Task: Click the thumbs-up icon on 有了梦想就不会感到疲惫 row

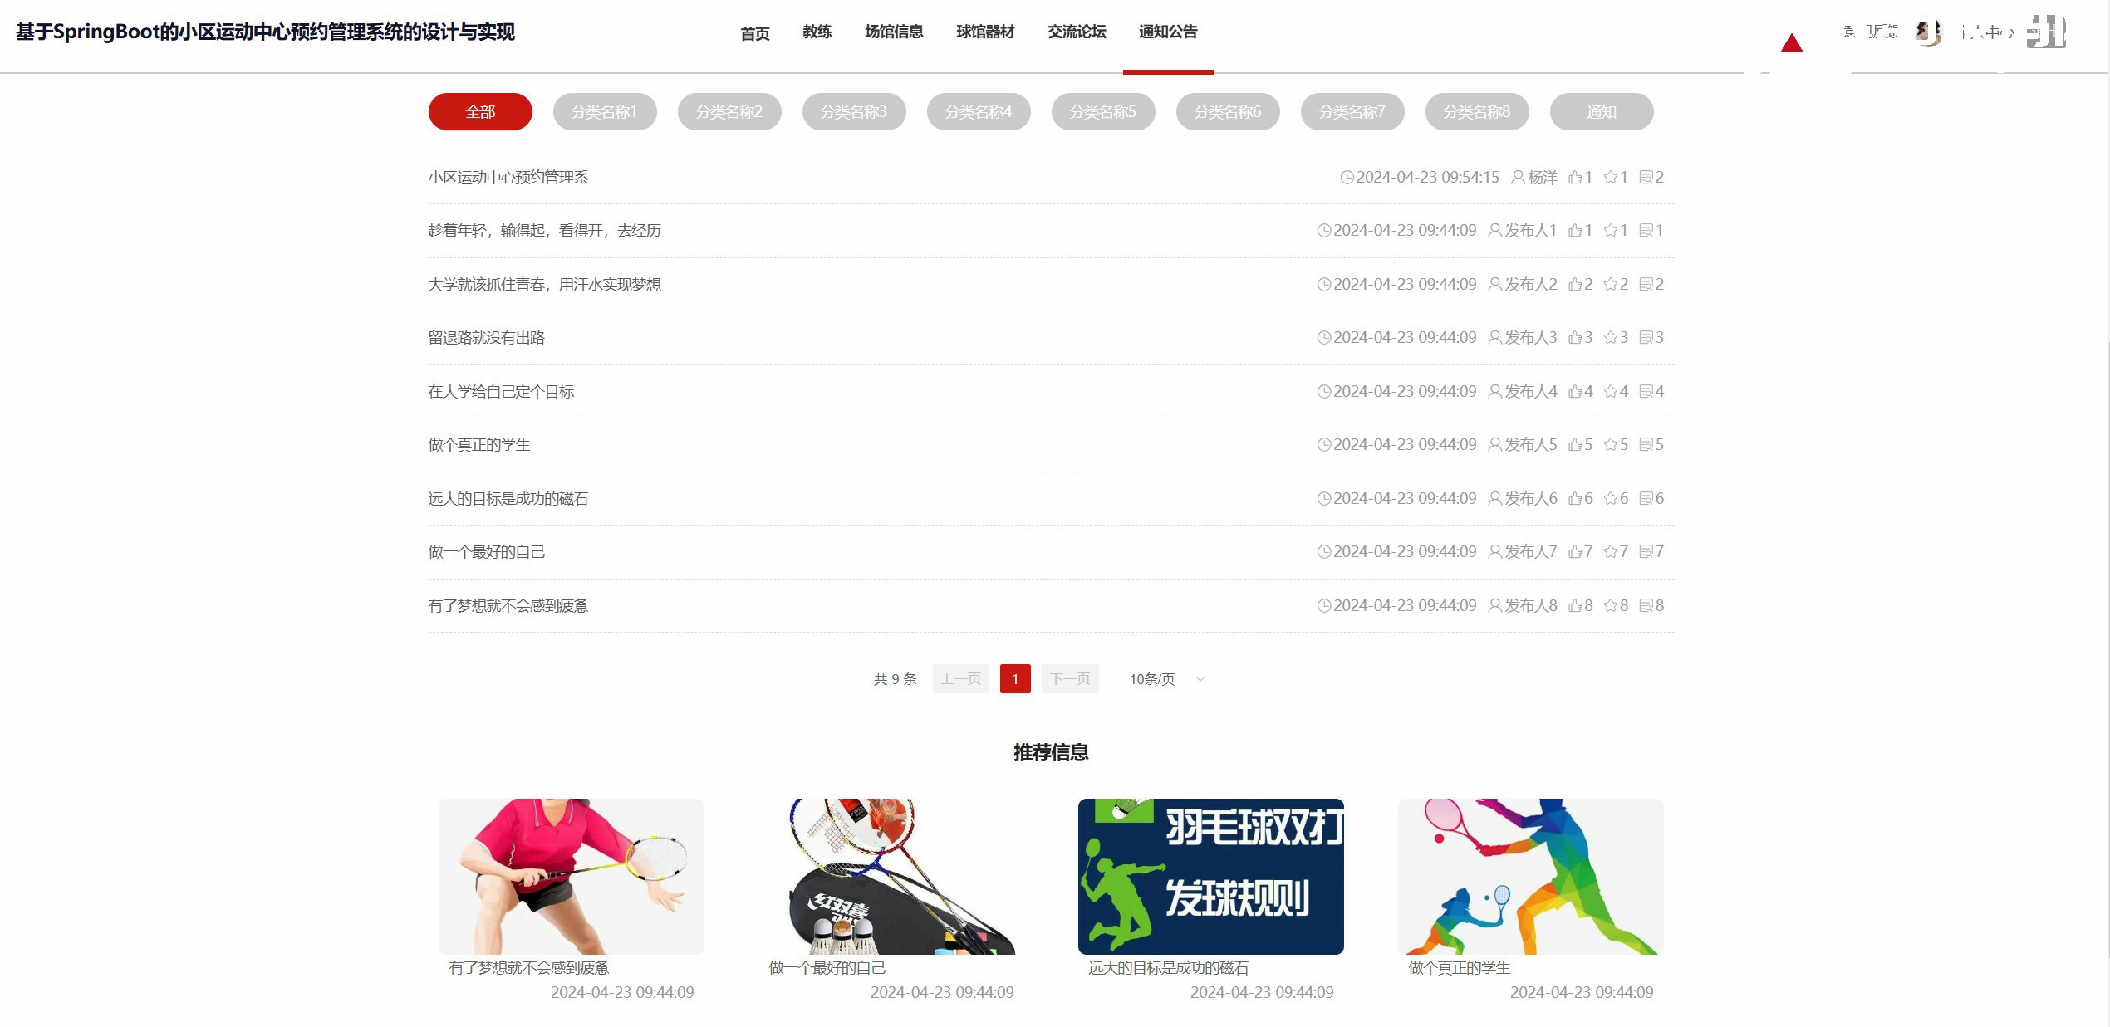Action: [x=1574, y=606]
